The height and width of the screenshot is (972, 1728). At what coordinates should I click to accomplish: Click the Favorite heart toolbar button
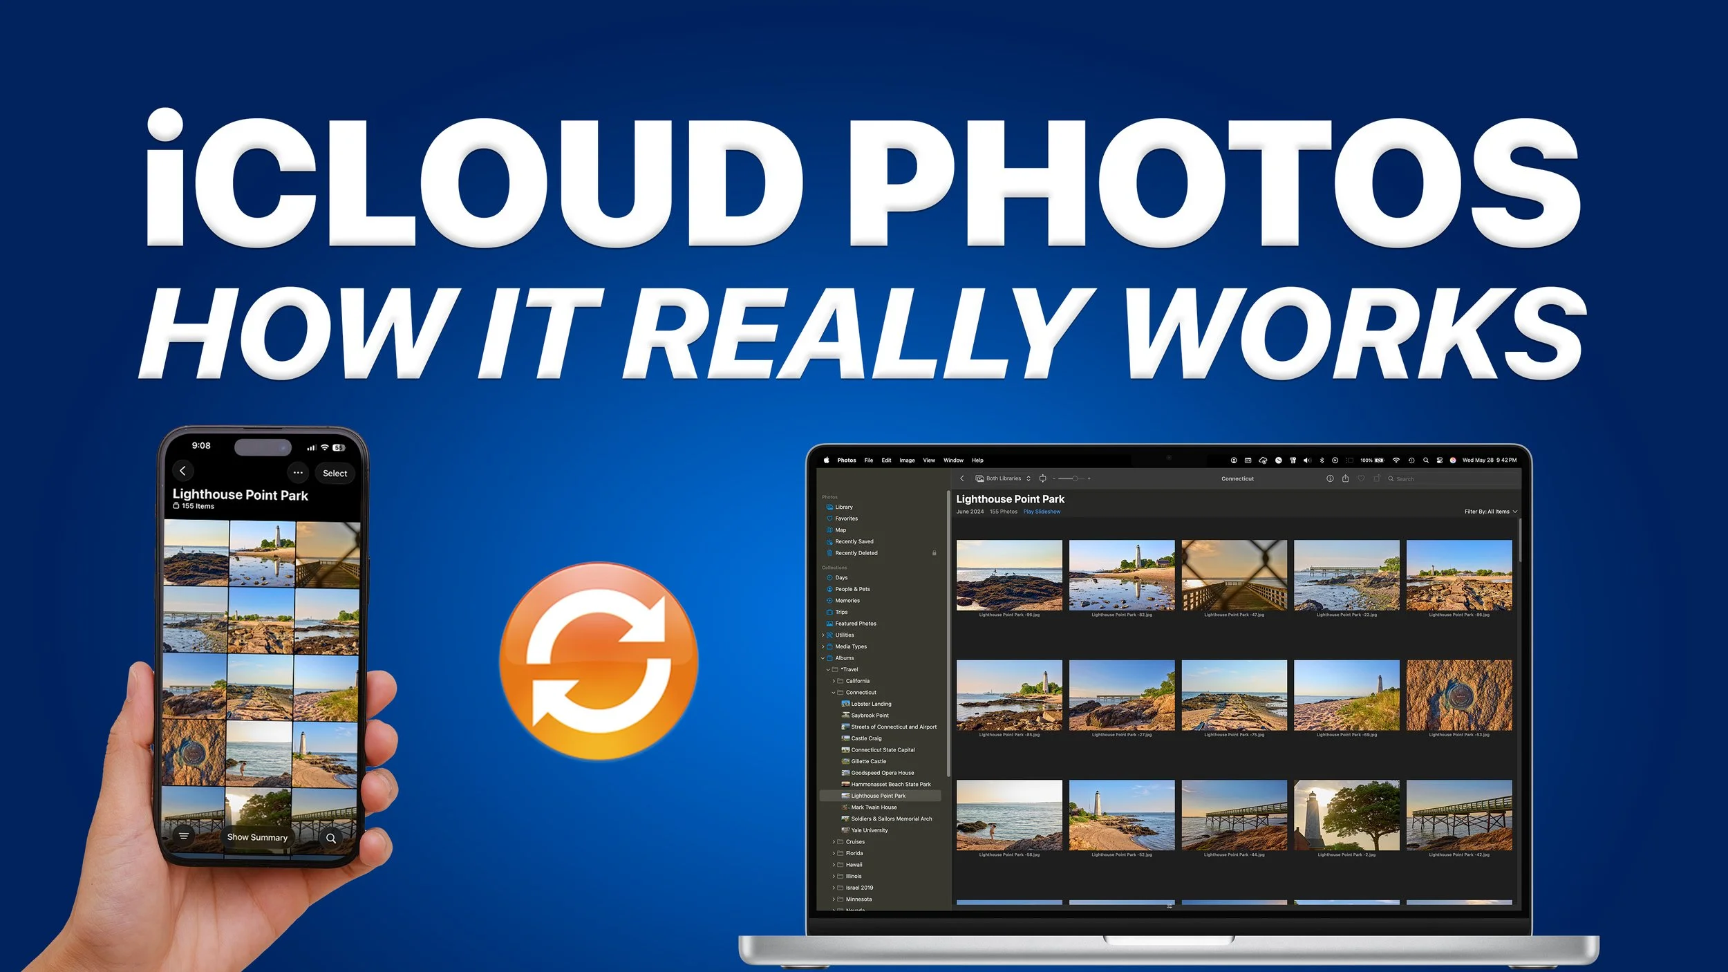tap(1361, 478)
